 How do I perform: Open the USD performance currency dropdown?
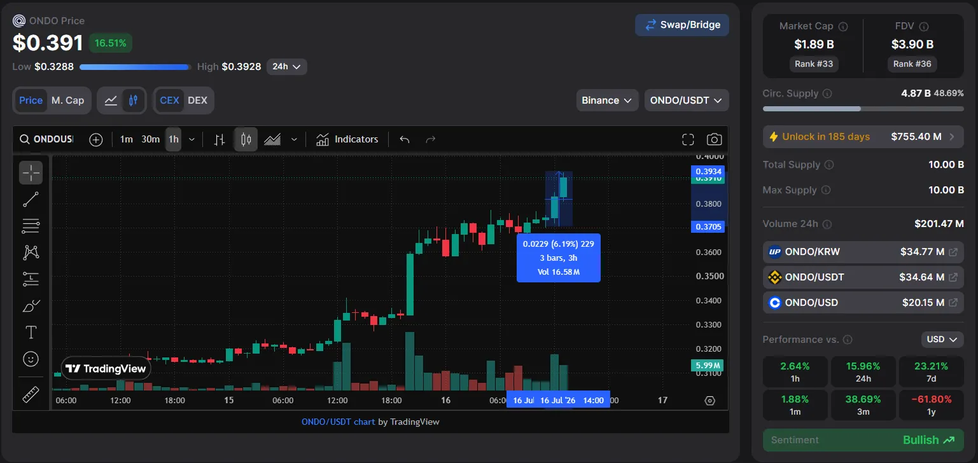(942, 340)
